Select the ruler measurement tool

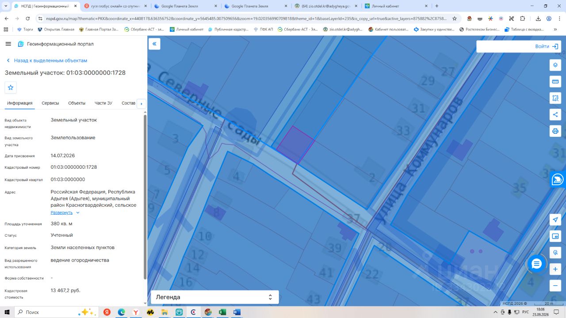[555, 82]
